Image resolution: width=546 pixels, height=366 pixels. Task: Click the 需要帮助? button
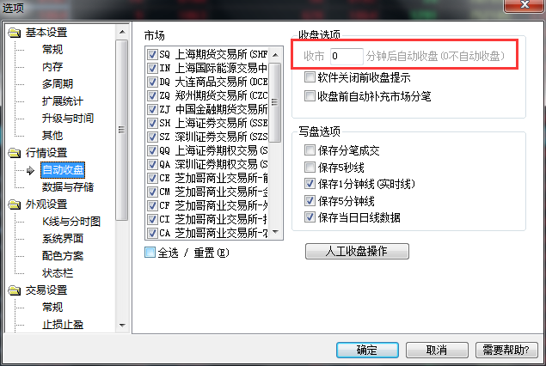click(x=506, y=350)
